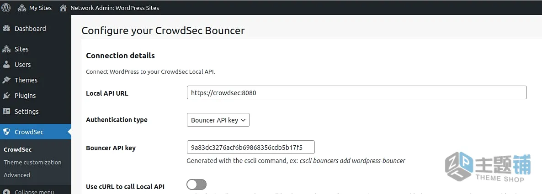Click the Connection details heading
This screenshot has height=194, width=542.
click(x=120, y=56)
